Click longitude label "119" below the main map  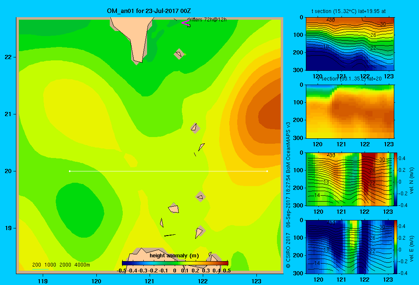[43, 281]
